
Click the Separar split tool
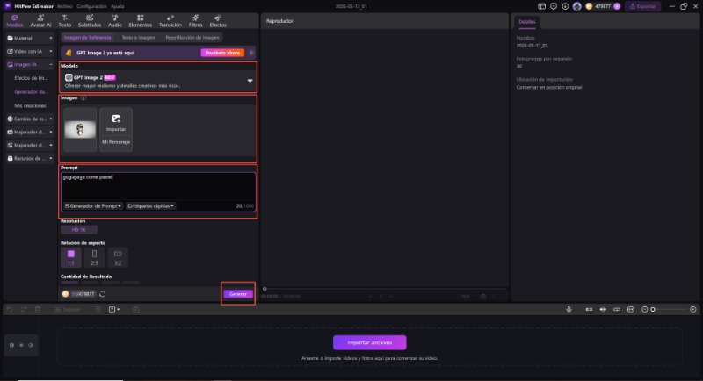[68, 309]
